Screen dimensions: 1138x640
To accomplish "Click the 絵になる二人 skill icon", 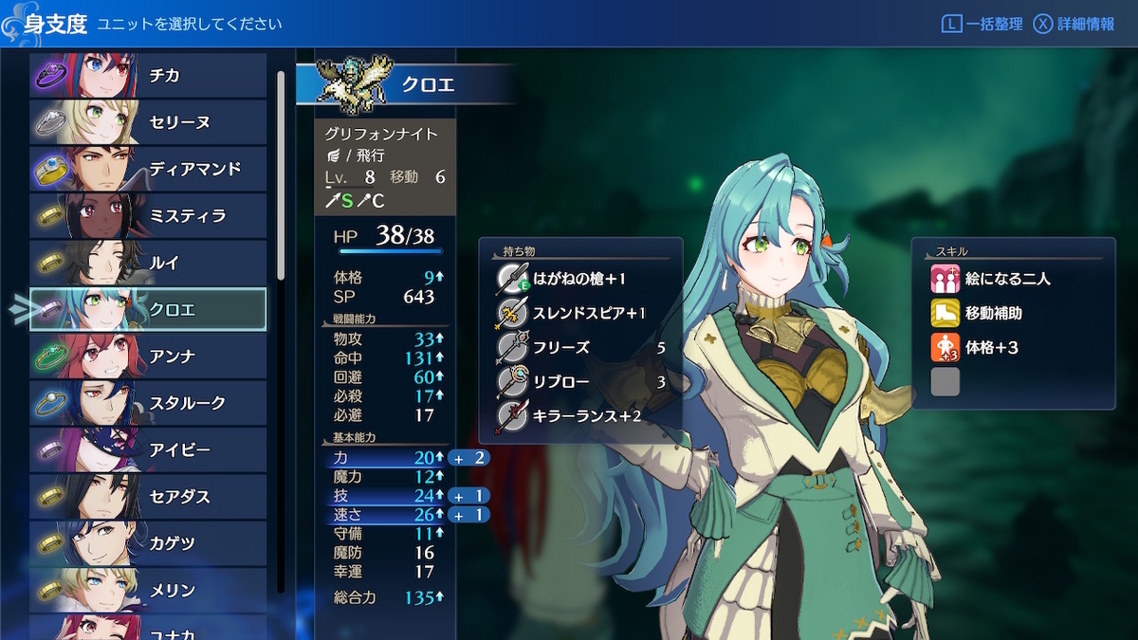I will pyautogui.click(x=945, y=279).
